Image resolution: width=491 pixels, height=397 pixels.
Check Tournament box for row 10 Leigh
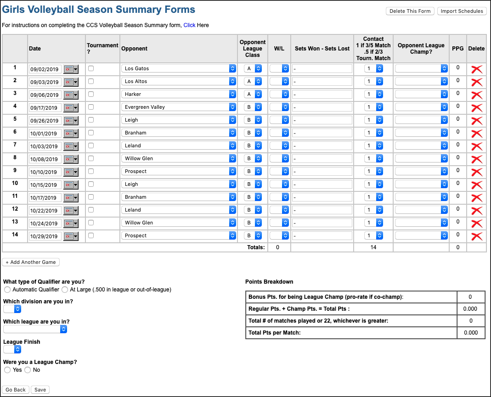pyautogui.click(x=91, y=184)
